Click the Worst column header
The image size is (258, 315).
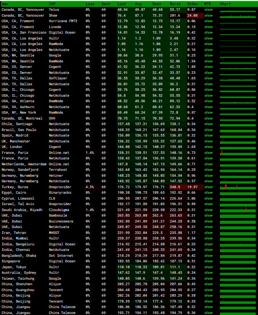175,4
